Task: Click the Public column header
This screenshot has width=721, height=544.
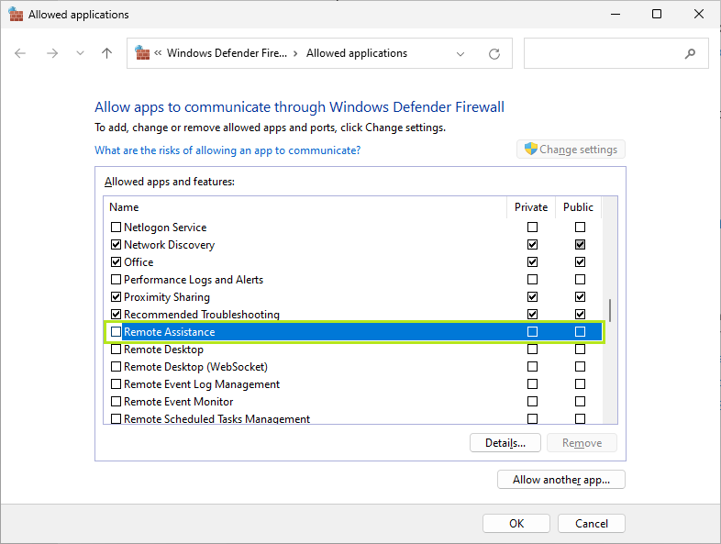Action: click(x=579, y=207)
